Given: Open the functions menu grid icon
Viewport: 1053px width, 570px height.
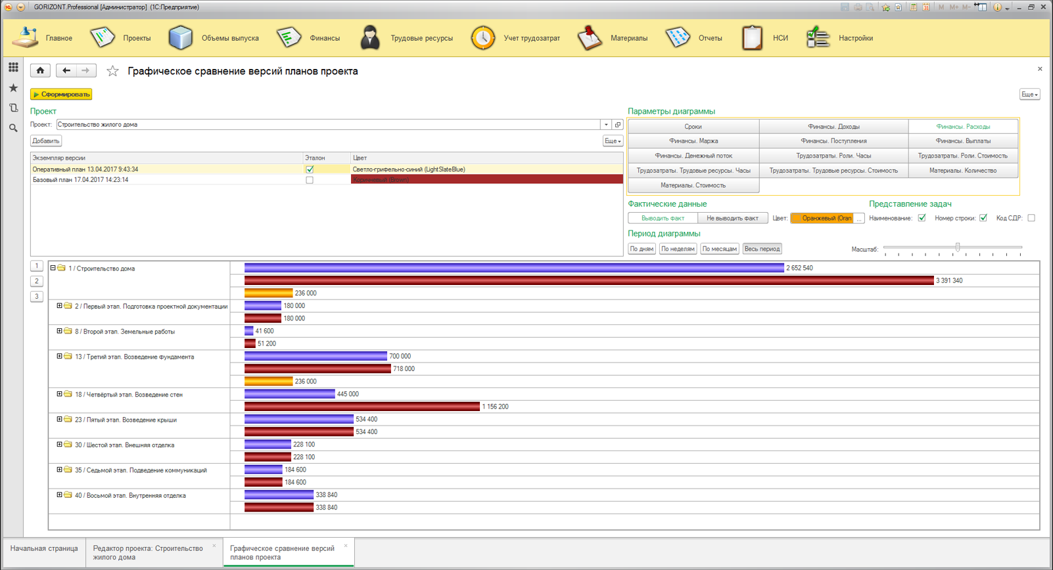Looking at the screenshot, I should [13, 67].
